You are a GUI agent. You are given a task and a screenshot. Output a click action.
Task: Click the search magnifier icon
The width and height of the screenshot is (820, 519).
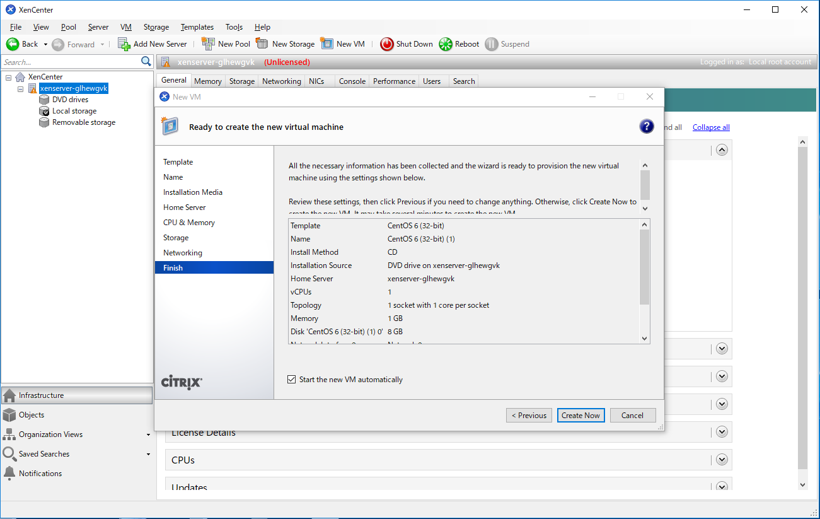pyautogui.click(x=146, y=61)
